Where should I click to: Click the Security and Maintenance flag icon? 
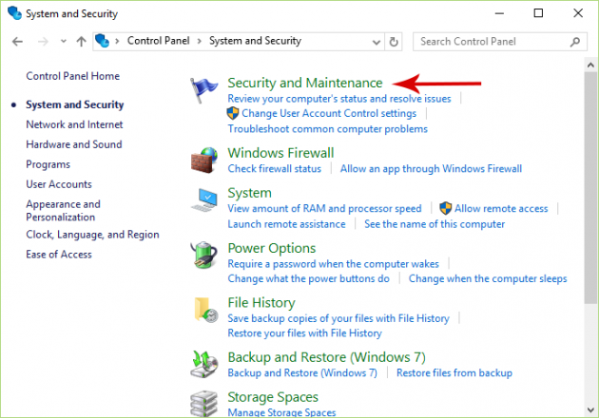(203, 92)
